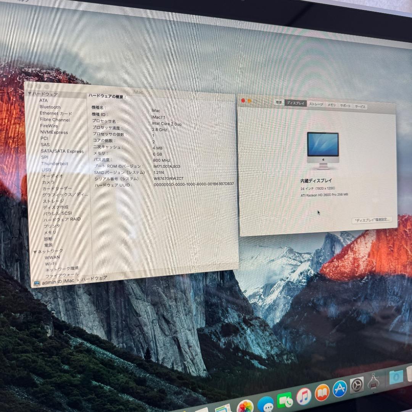The image size is (412, 412).
Task: Switch to the ストレージ tab
Action: pyautogui.click(x=316, y=104)
